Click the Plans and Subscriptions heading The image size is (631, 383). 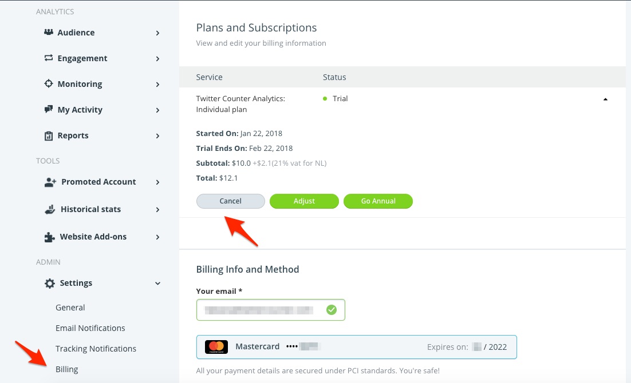[x=257, y=27]
